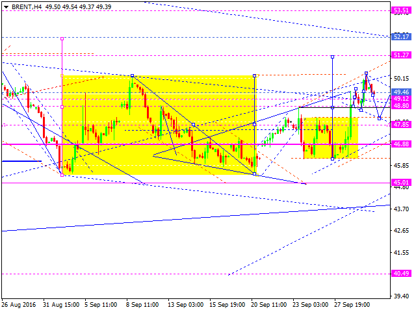Click the 20 Sep 11:00 time label
This screenshot has width=416, height=312.
pos(269,305)
